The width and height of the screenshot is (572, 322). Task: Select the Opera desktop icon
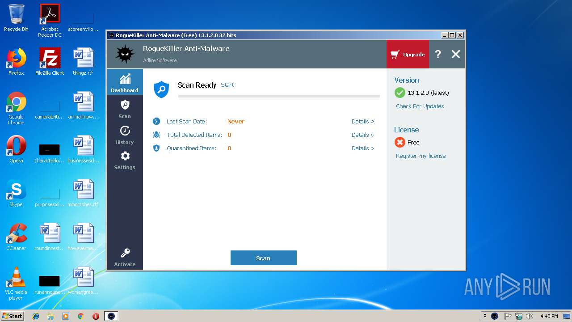pos(16,149)
